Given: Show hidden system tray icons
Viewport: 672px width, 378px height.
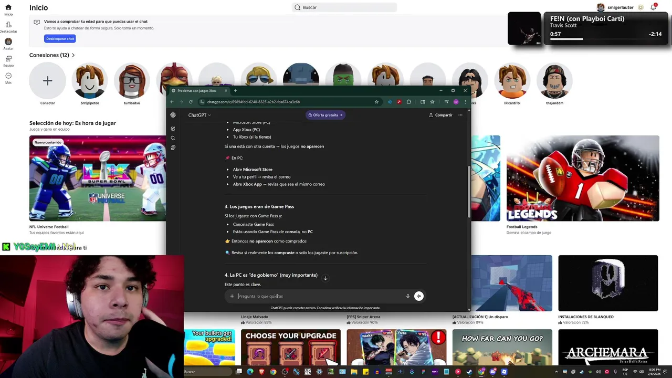Looking at the screenshot, I should point(556,372).
